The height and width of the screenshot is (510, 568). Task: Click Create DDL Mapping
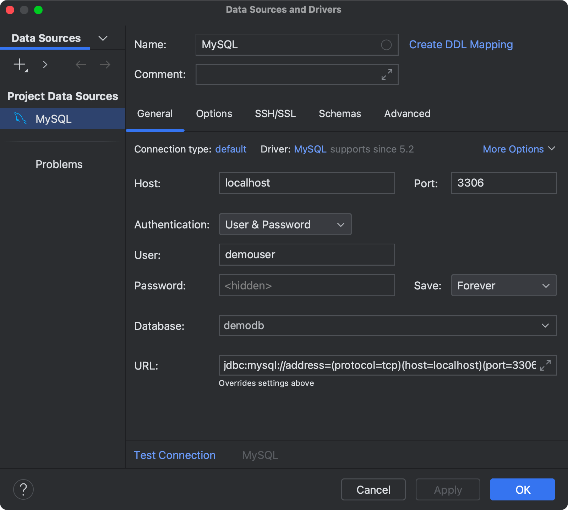pyautogui.click(x=460, y=44)
